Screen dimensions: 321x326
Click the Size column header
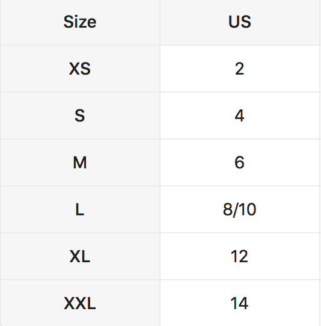80,22
